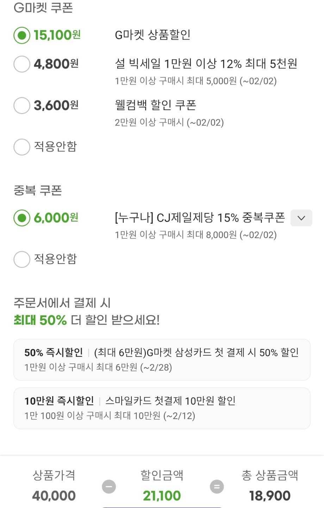Expand the CJ제일제당 중복쿠폰 dropdown arrow
Image resolution: width=324 pixels, height=508 pixels.
[301, 218]
